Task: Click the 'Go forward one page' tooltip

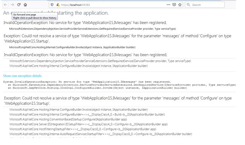Action: pyautogui.click(x=35, y=16)
